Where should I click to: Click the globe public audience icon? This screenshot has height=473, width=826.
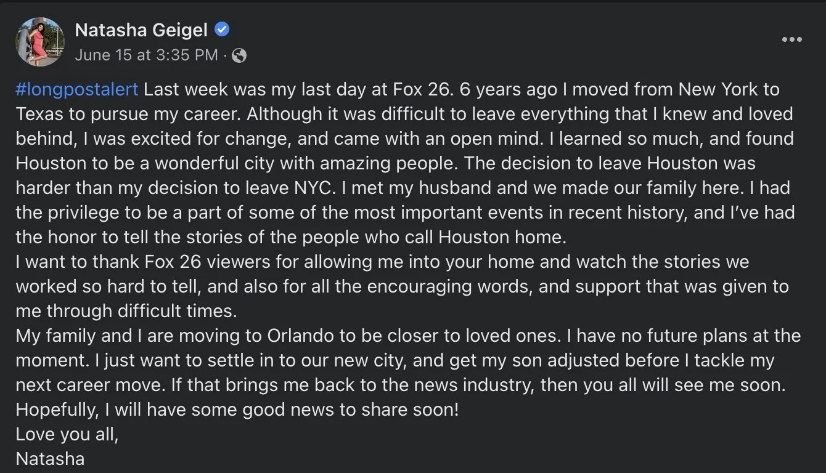click(239, 55)
